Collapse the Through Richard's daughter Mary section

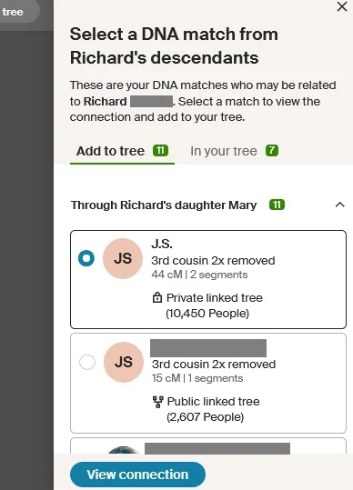[340, 205]
